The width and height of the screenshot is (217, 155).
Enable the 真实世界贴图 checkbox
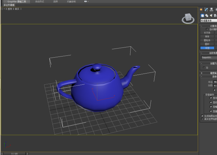click(202, 119)
